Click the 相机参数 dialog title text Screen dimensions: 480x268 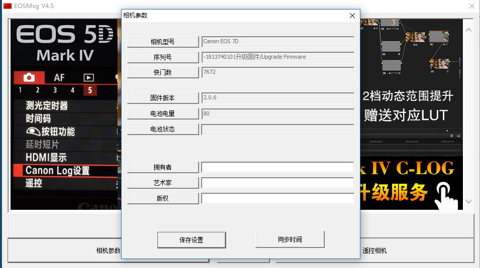click(x=135, y=15)
